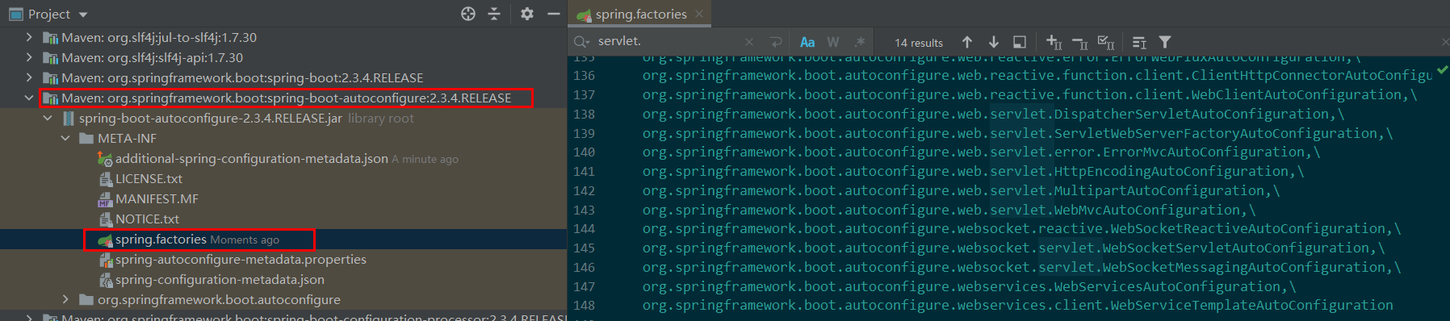Open additional-spring-configuration-metadata.json file

[251, 158]
